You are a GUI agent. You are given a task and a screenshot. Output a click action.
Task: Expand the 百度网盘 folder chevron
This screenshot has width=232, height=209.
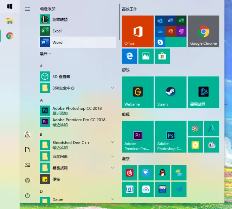tap(112, 156)
